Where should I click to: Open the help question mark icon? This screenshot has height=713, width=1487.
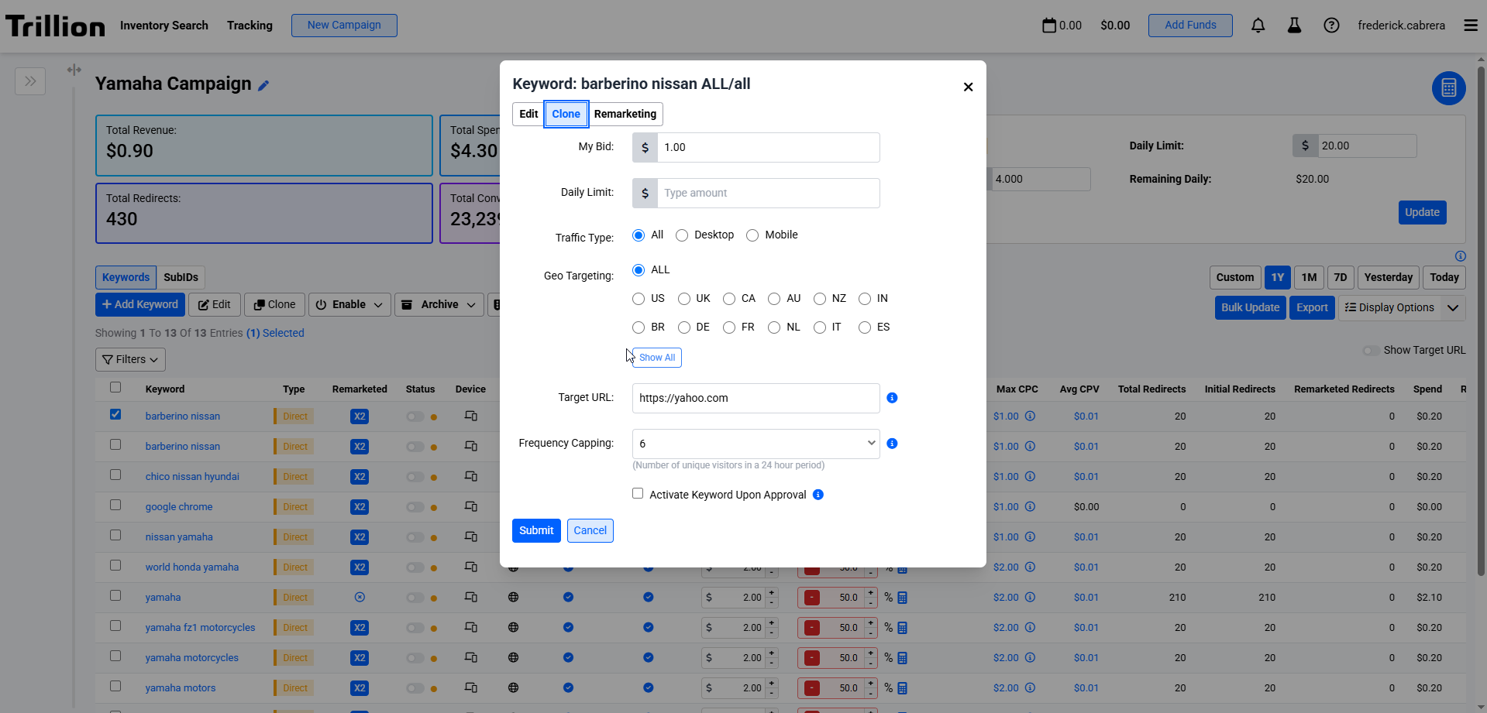(1331, 26)
